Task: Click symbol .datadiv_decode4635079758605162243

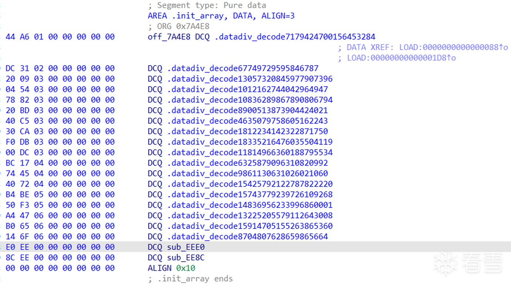Action: tap(248, 121)
